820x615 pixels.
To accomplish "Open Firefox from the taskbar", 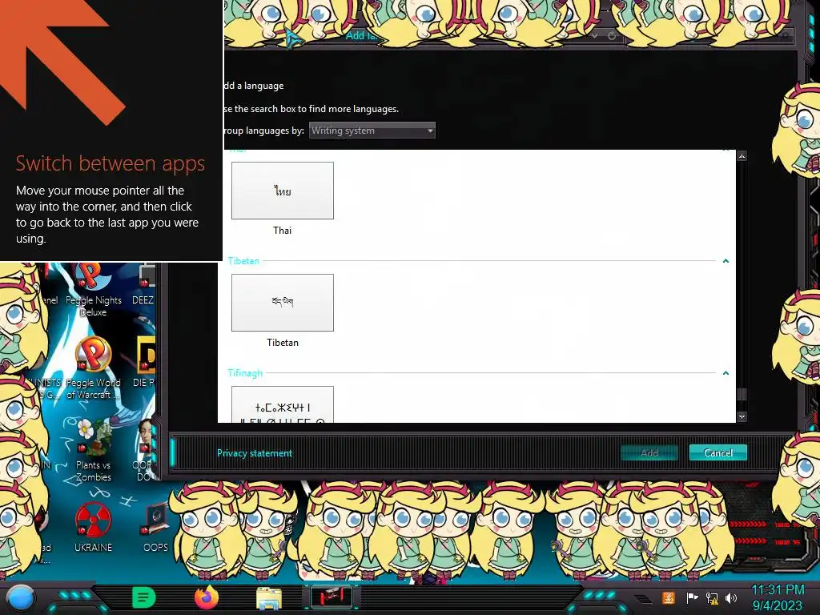I will coord(207,597).
